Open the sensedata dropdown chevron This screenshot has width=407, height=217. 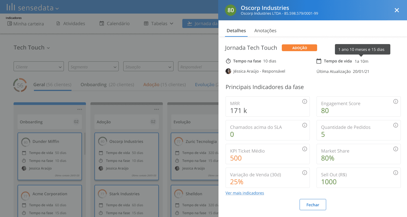click(x=57, y=9)
